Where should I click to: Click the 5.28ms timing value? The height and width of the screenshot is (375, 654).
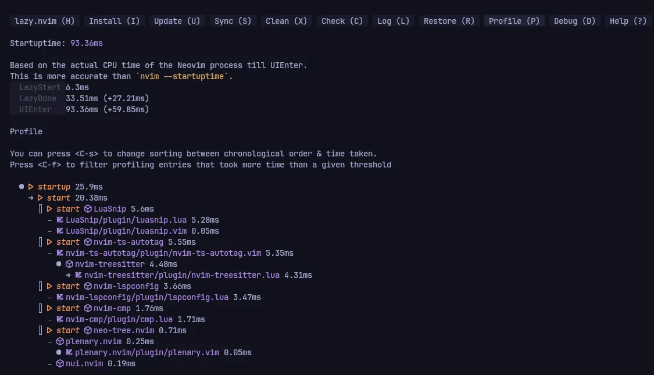pyautogui.click(x=205, y=220)
